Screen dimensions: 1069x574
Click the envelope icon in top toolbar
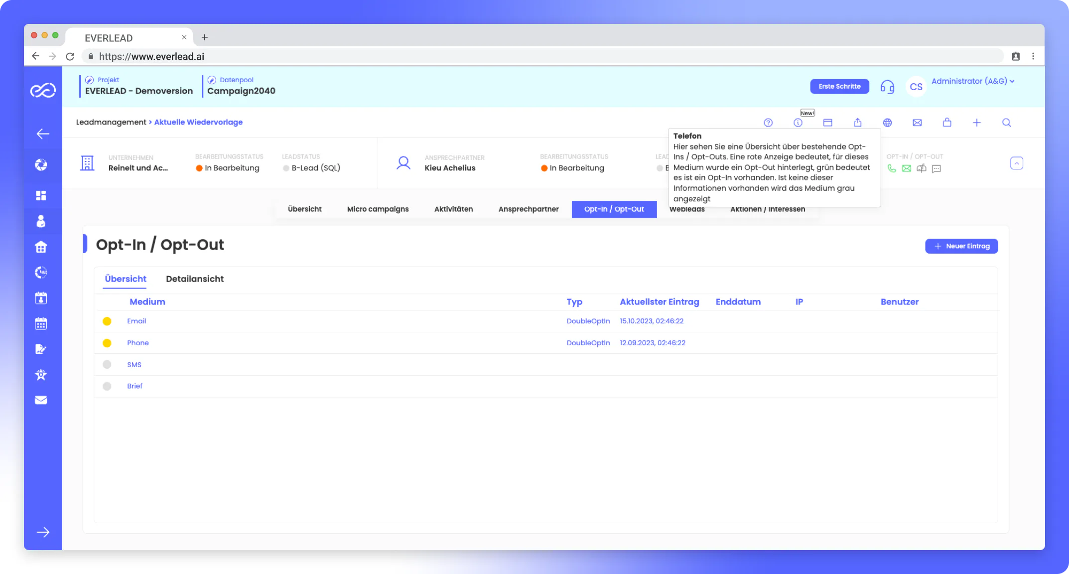point(917,123)
